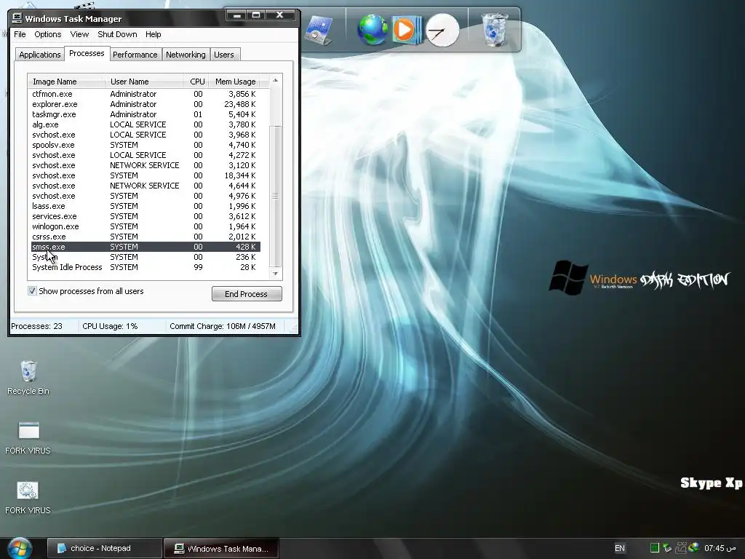Minimize the Windows Task Manager window

(x=237, y=15)
